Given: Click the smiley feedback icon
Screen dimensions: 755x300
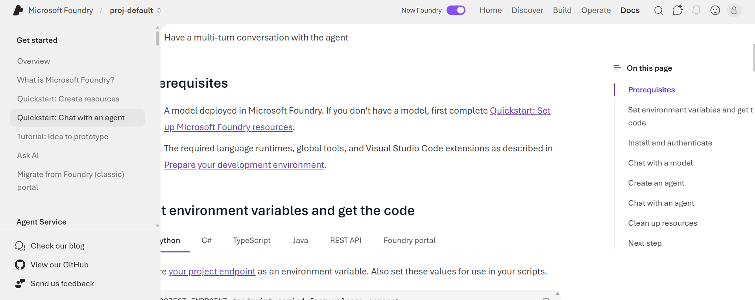Looking at the screenshot, I should (x=715, y=11).
